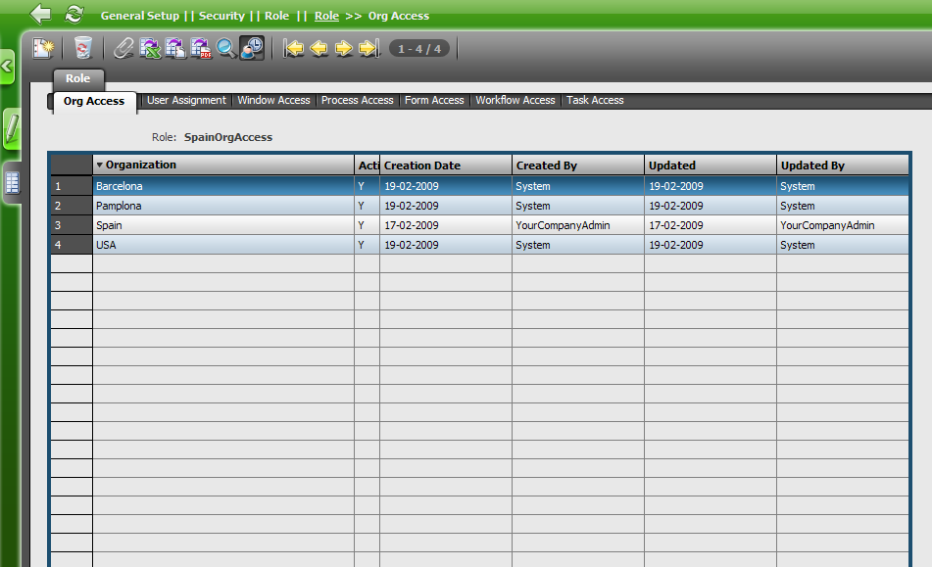This screenshot has height=567, width=932.
Task: Open the Workflow Access tab
Action: 515,100
